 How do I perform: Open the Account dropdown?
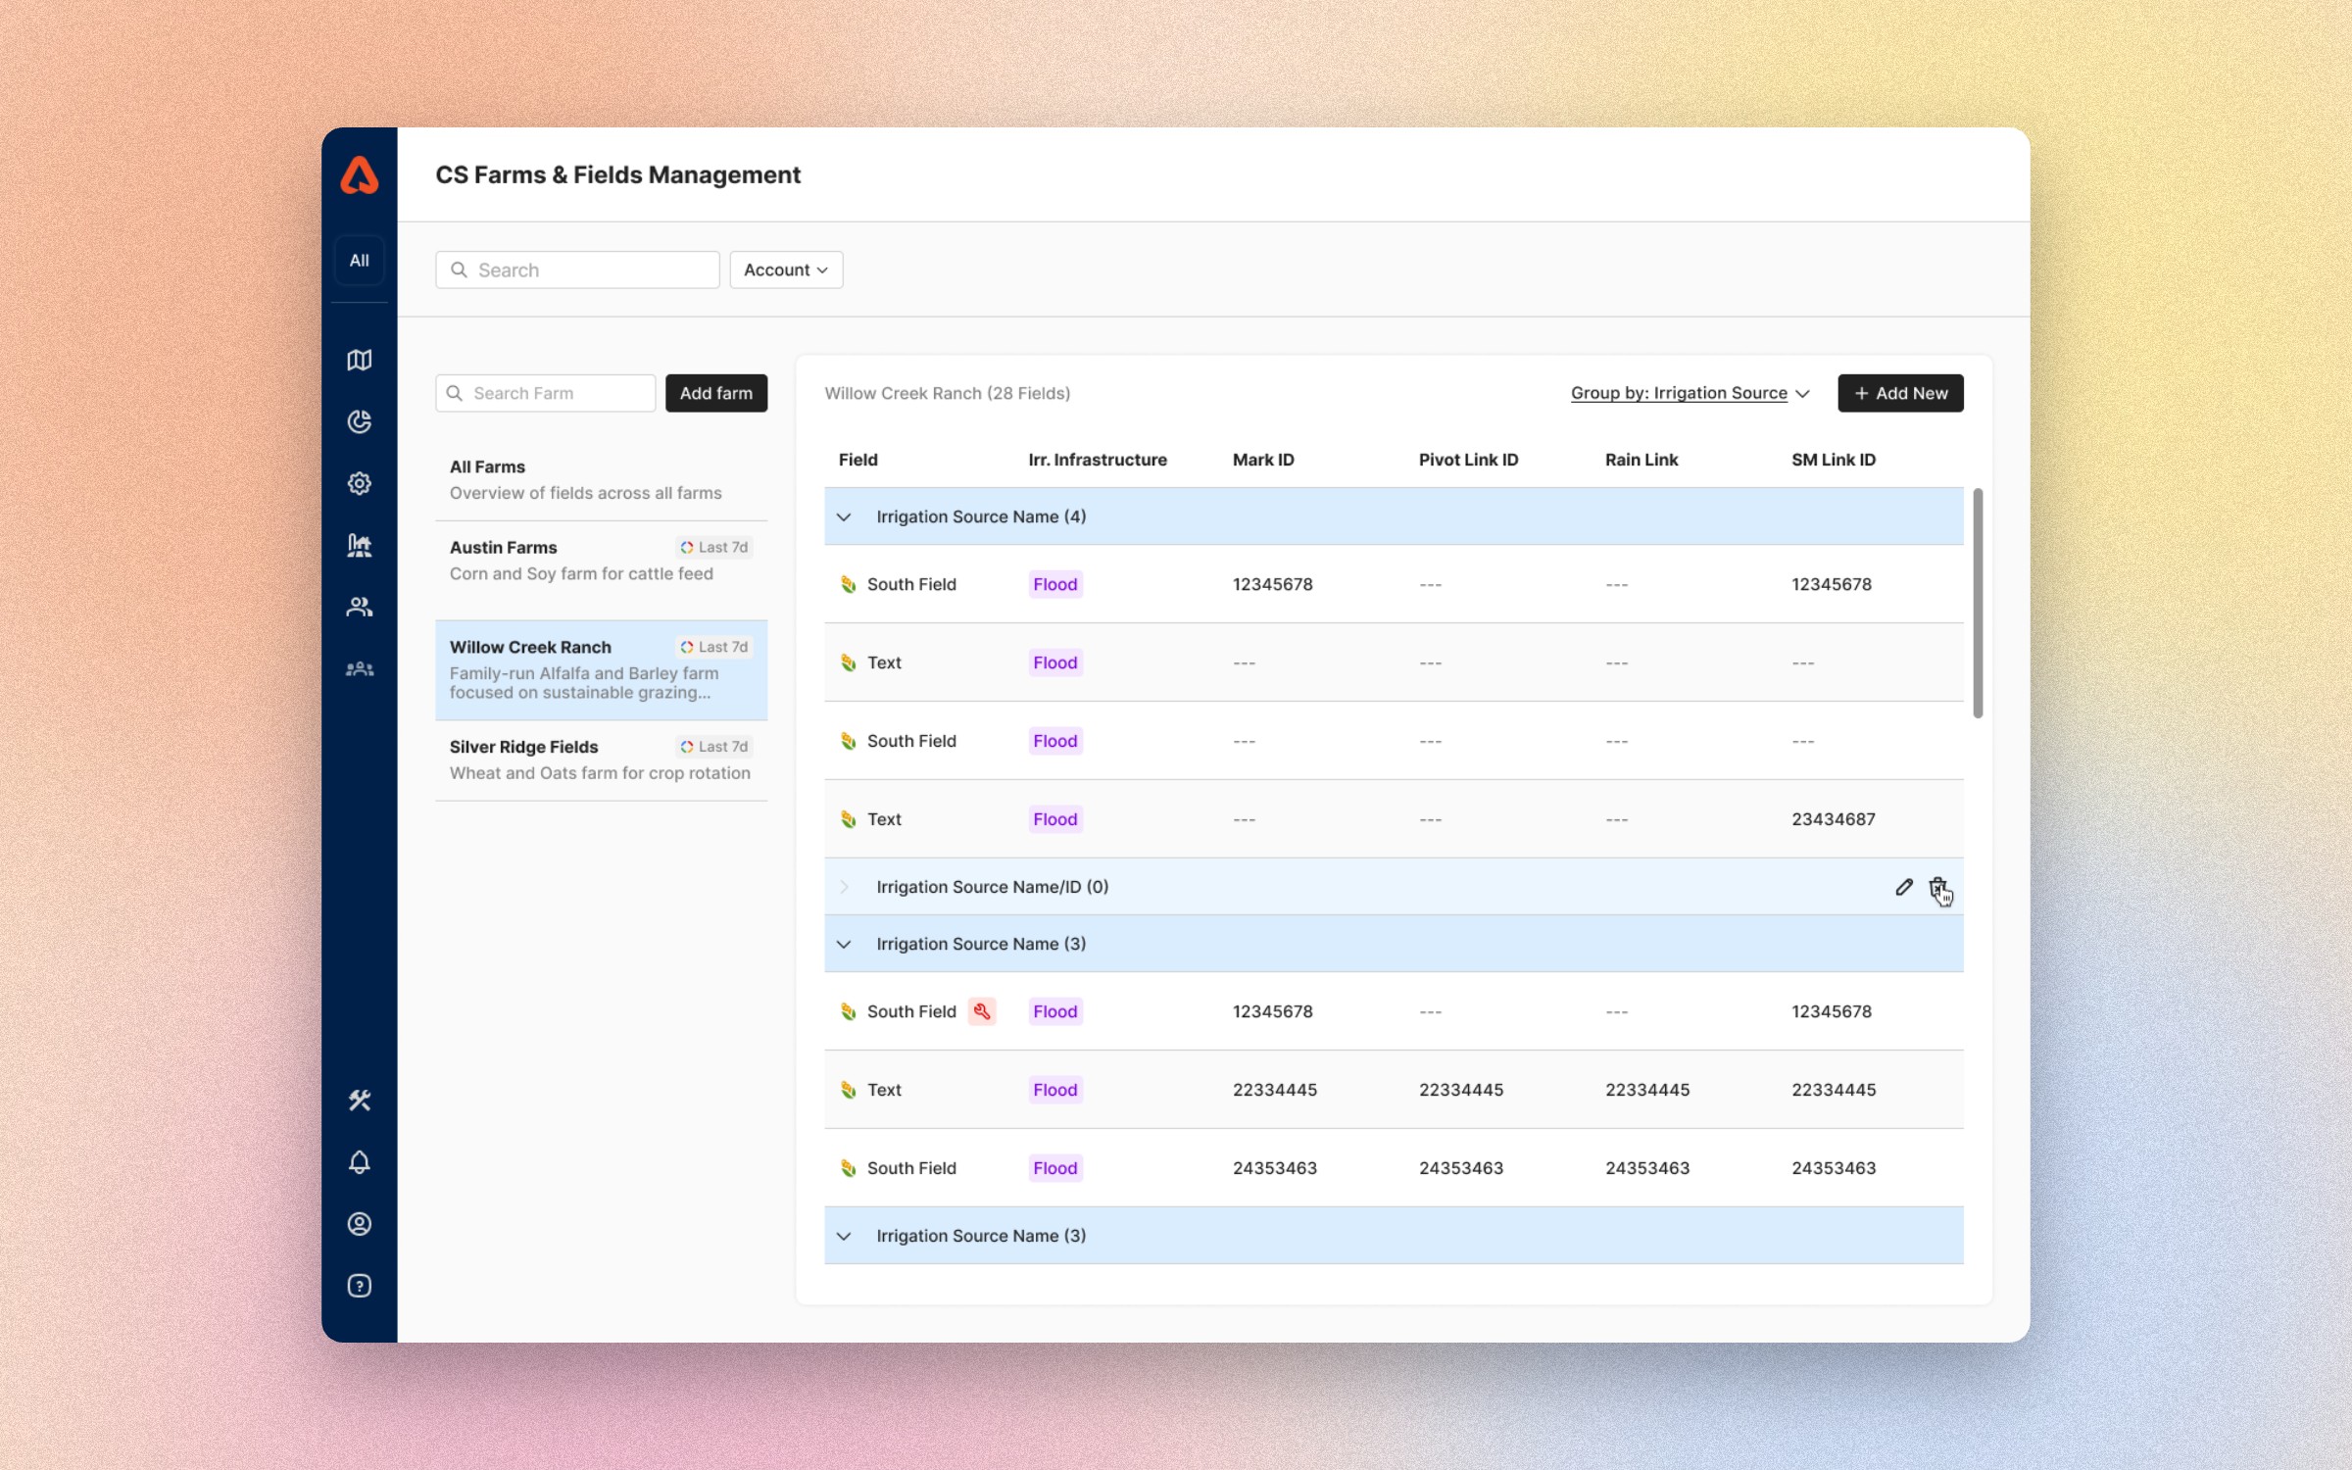coord(786,269)
